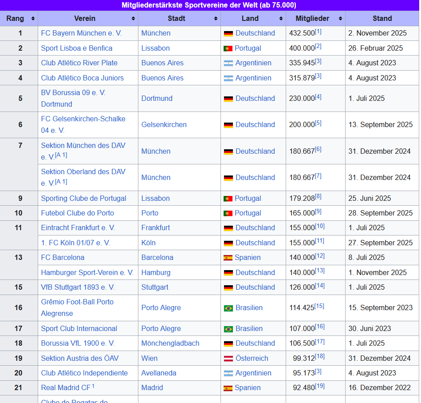The image size is (421, 403).
Task: Open Sporting Clube de Portugal link
Action: click(83, 199)
